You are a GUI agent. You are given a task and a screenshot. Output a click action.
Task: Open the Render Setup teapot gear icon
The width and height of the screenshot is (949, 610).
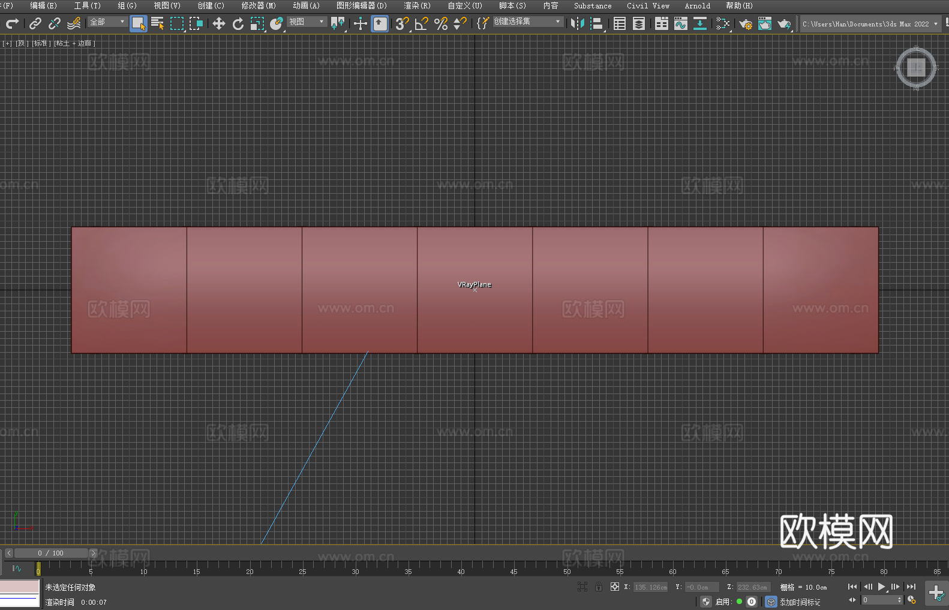tap(746, 23)
